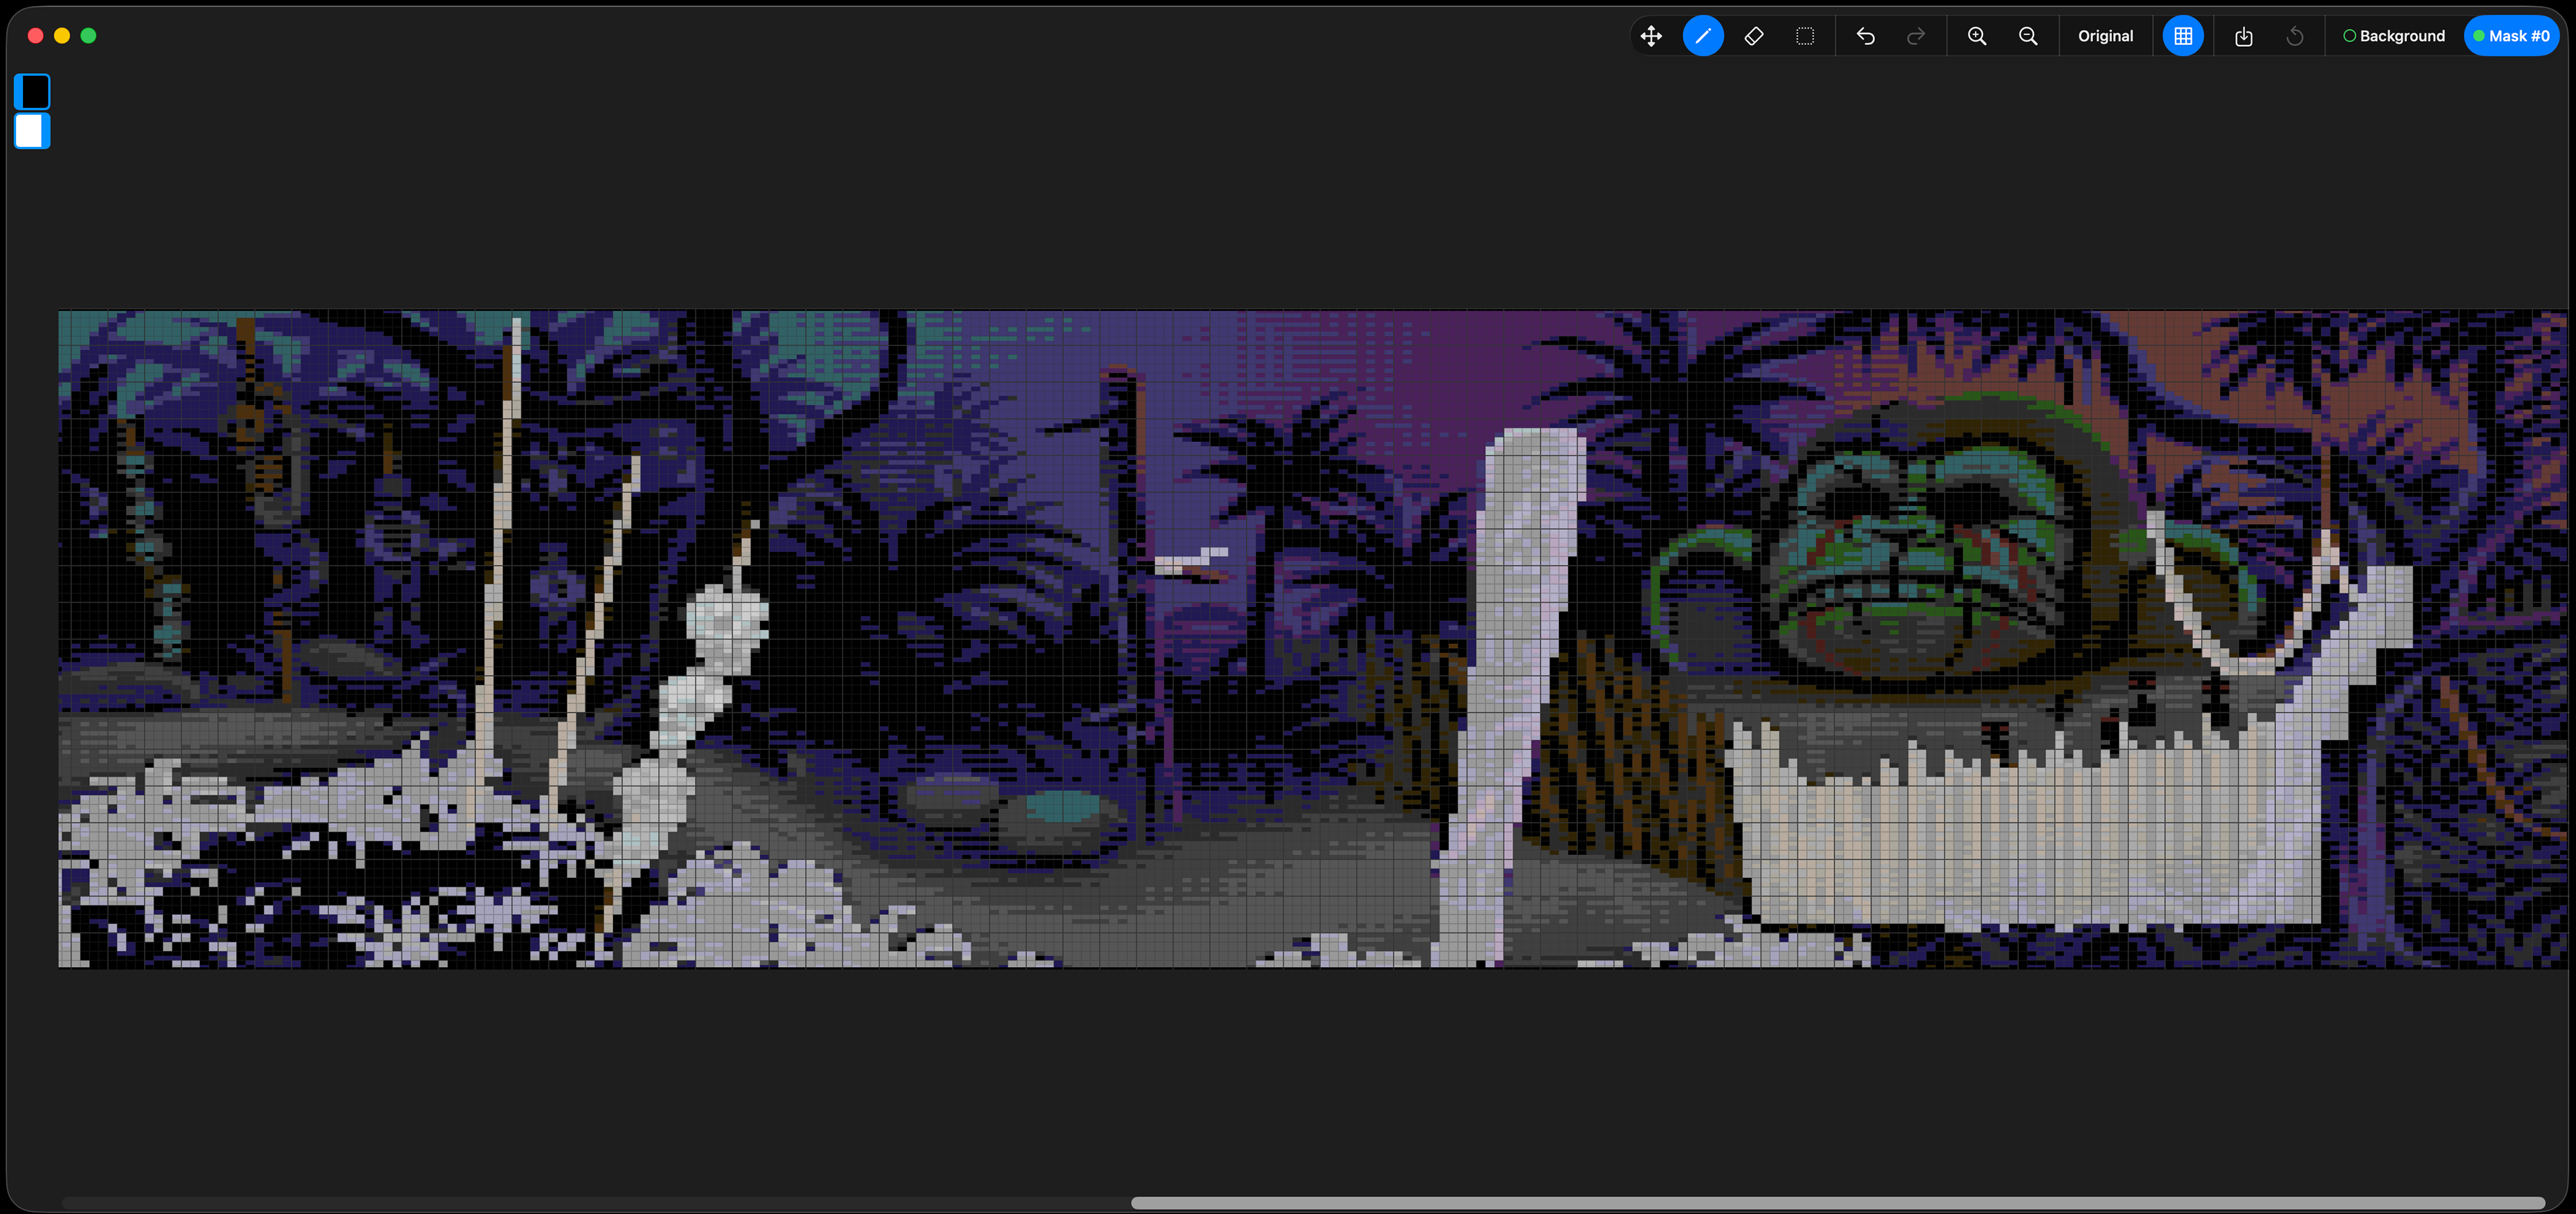Zoom in on the canvas
Viewport: 2576px width, 1214px height.
point(1976,36)
